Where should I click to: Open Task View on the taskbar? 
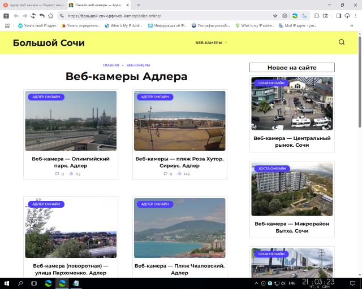34,283
